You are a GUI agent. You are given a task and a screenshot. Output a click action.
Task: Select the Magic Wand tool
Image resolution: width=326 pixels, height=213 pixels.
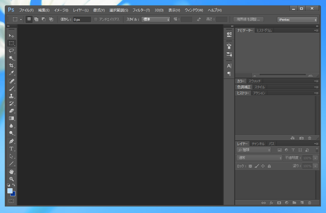tap(11, 58)
